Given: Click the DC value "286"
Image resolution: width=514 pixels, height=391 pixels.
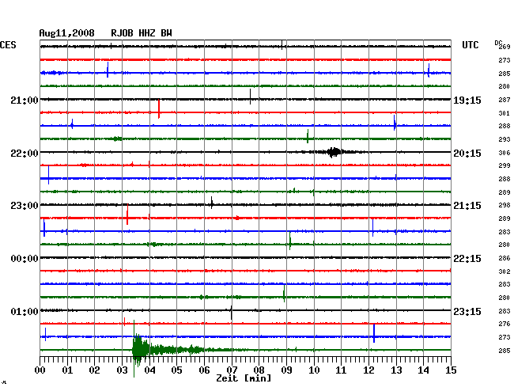Looking at the screenshot, I should pyautogui.click(x=505, y=258).
